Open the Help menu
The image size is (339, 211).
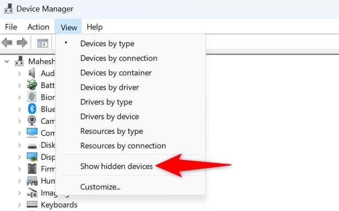(94, 27)
